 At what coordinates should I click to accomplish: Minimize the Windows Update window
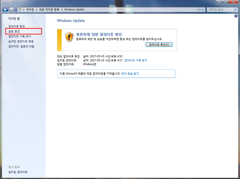[219, 2]
